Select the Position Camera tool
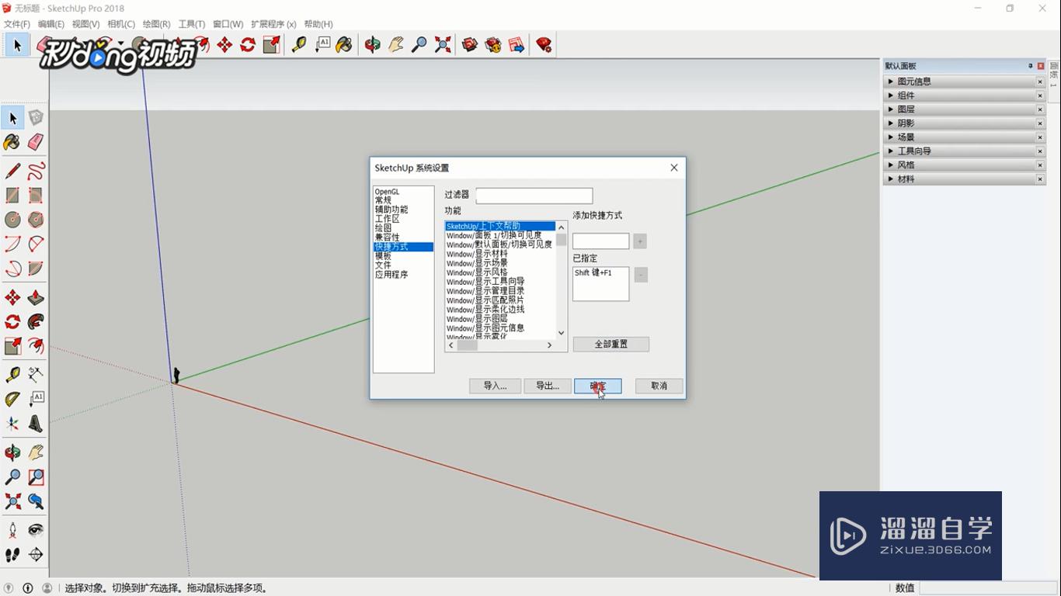The image size is (1061, 596). coord(12,530)
